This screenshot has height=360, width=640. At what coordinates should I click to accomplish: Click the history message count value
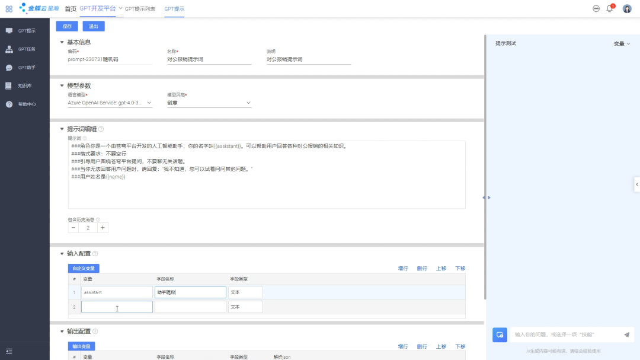[x=88, y=228]
